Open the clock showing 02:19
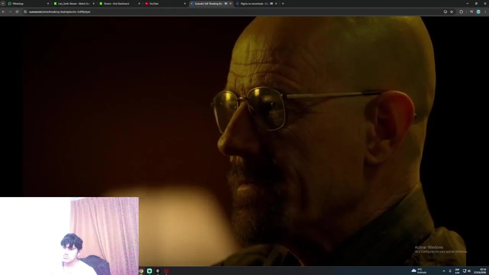489x275 pixels. point(480,271)
